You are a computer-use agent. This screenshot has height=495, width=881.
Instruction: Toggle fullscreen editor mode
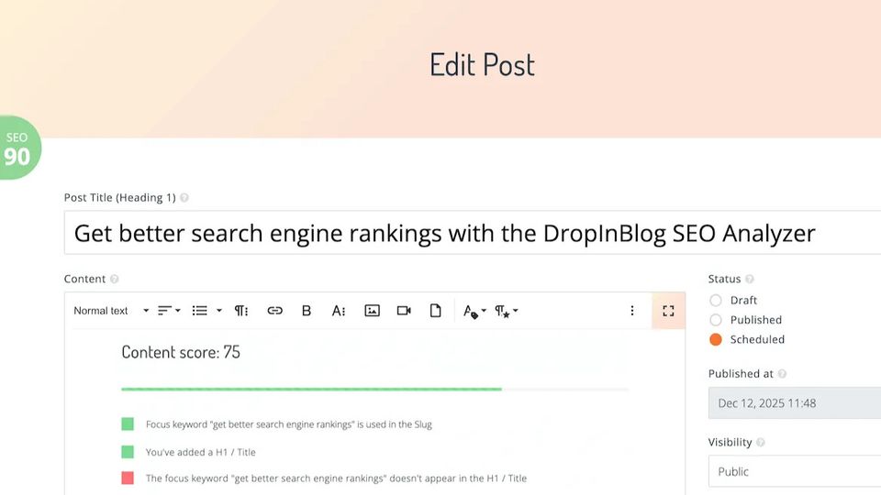coord(668,311)
